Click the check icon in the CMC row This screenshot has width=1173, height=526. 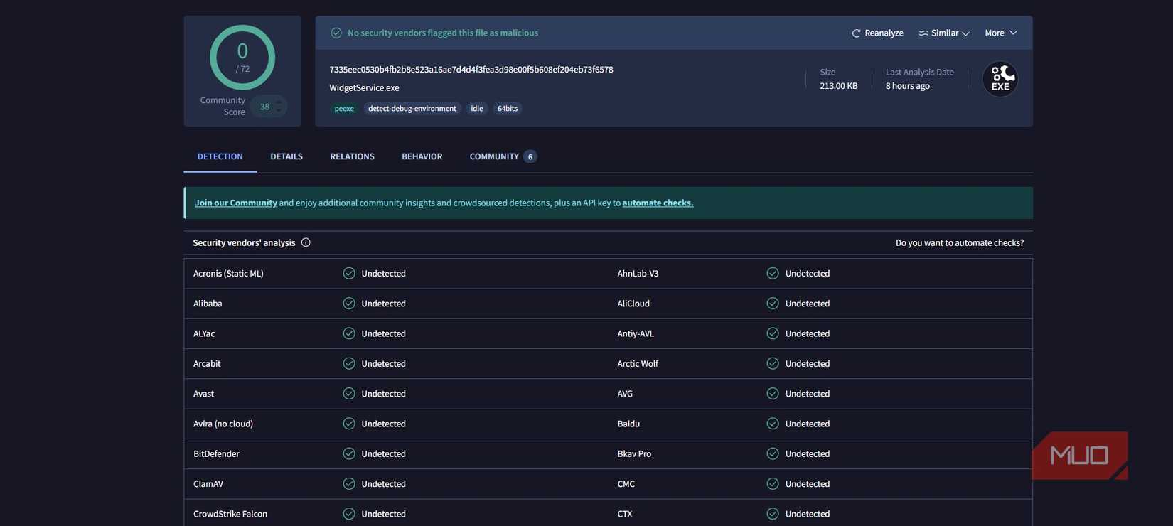pos(773,484)
